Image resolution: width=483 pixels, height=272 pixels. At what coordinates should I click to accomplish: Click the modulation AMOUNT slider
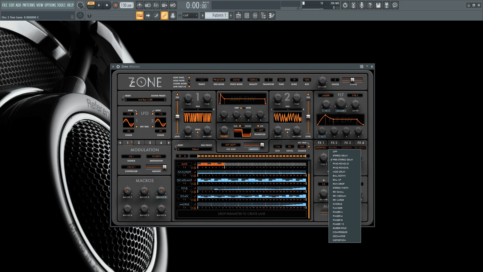tap(156, 167)
